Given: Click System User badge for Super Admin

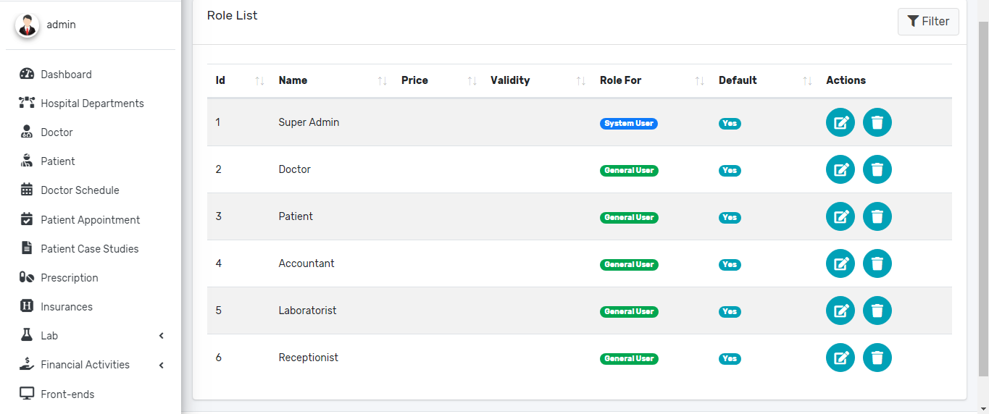Looking at the screenshot, I should coord(628,124).
